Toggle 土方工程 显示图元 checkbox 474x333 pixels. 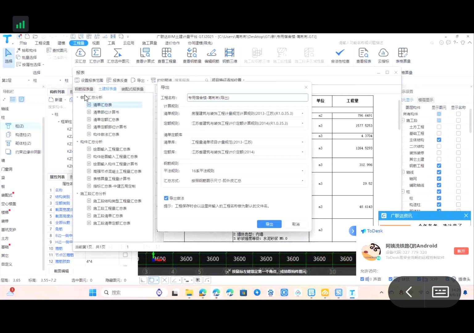point(439,127)
